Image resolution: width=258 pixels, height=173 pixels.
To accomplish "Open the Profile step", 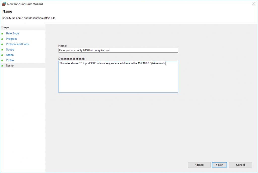I will (10, 60).
